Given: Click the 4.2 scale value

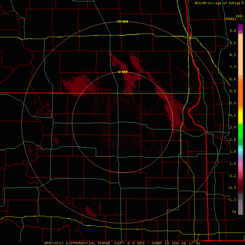Looking at the screenshot, I should point(233,115).
